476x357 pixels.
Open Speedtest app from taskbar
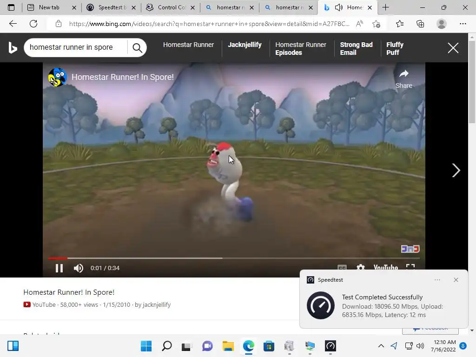click(331, 346)
